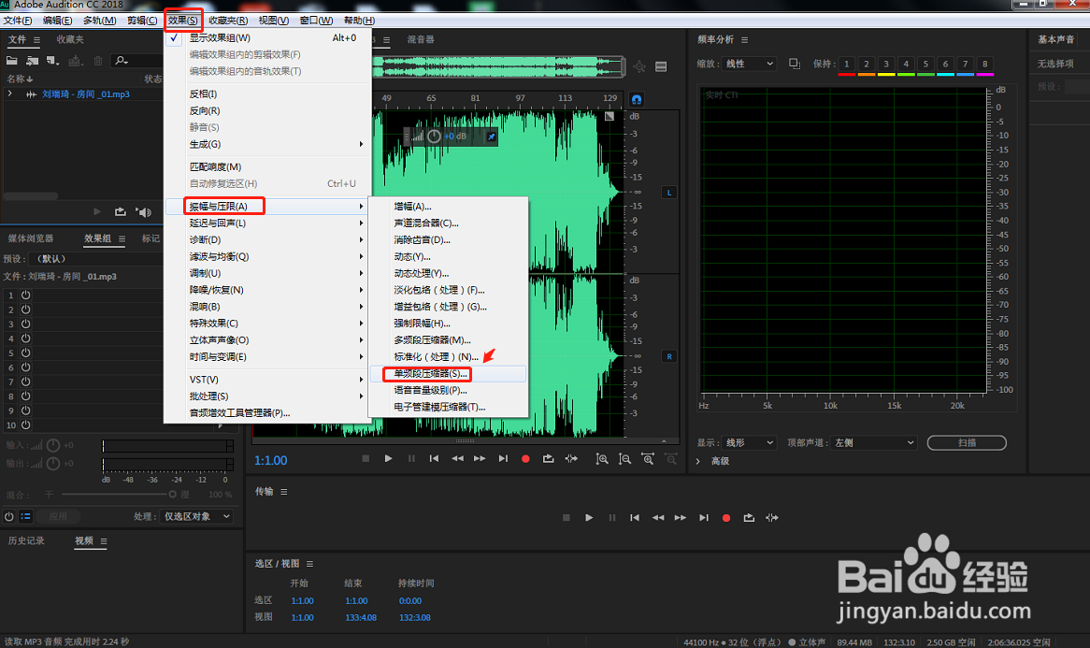Click the 收藏夹 tab beside Files

pyautogui.click(x=70, y=39)
